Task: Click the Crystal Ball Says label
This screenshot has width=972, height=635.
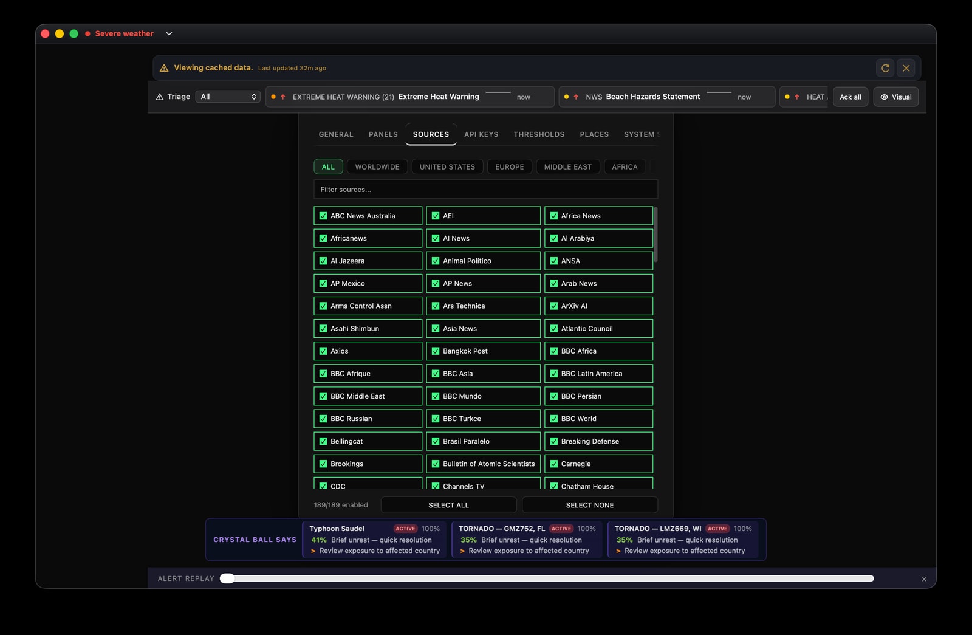Action: (x=255, y=540)
